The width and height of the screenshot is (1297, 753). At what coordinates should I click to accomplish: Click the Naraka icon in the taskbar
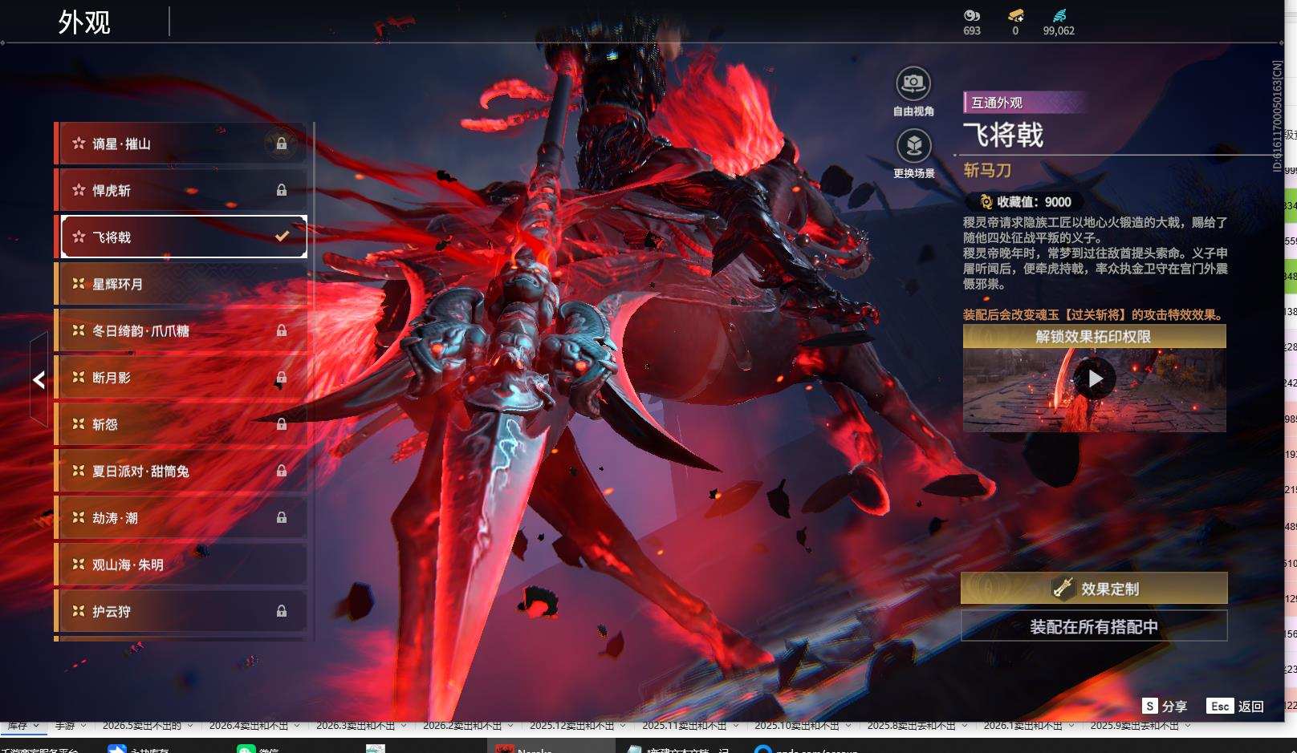point(504,749)
